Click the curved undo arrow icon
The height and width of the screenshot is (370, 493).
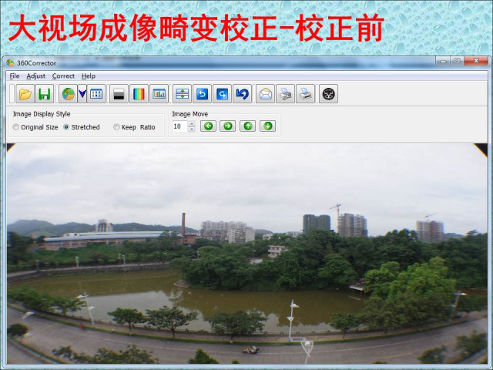click(x=242, y=94)
